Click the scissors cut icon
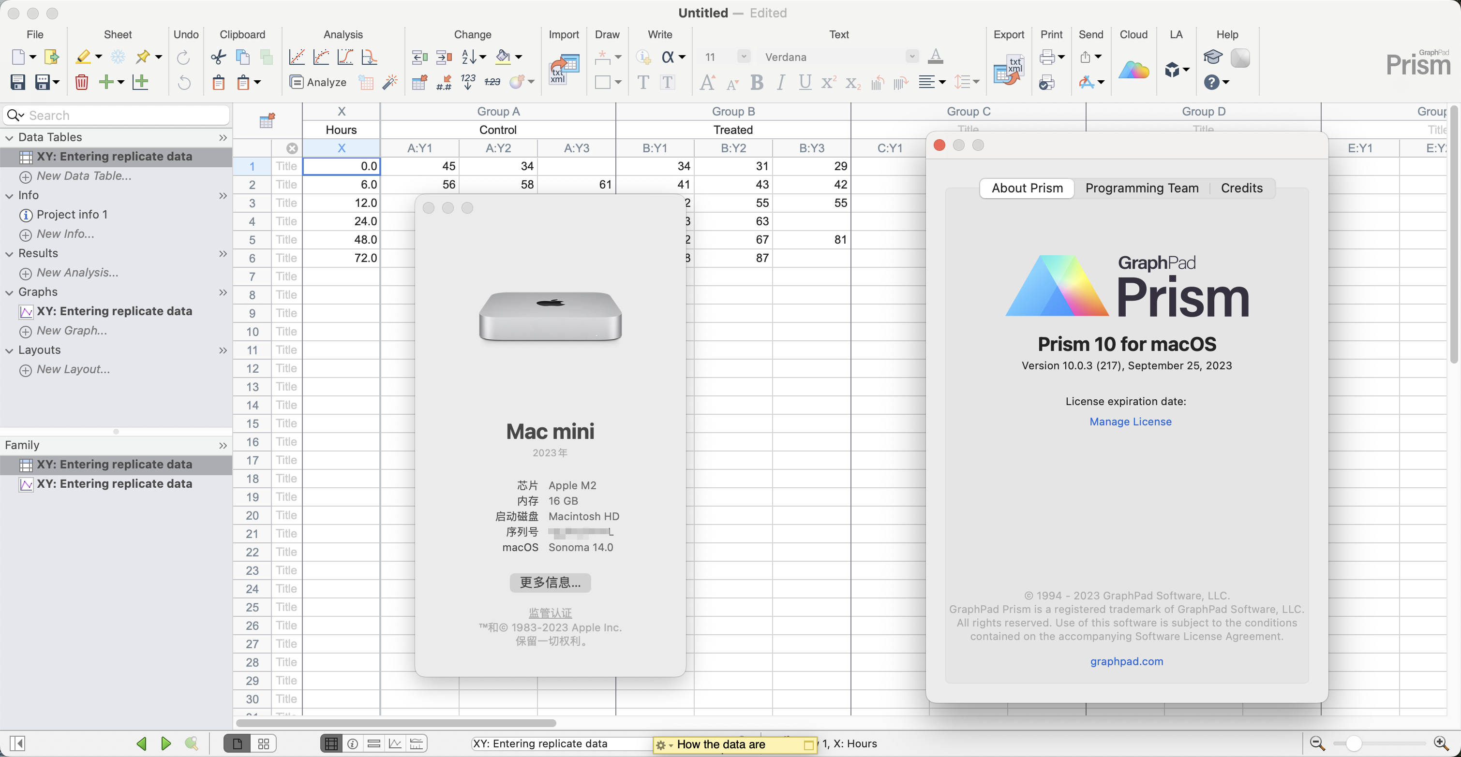This screenshot has height=757, width=1461. click(218, 57)
